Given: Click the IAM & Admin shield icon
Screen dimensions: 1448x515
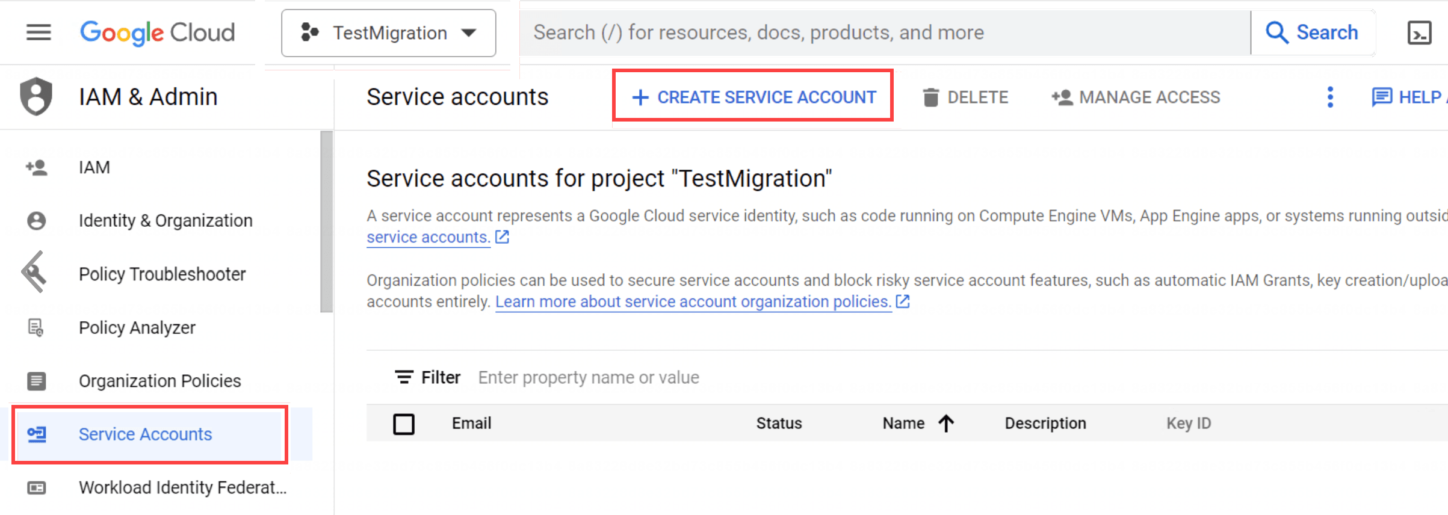Looking at the screenshot, I should coord(36,96).
